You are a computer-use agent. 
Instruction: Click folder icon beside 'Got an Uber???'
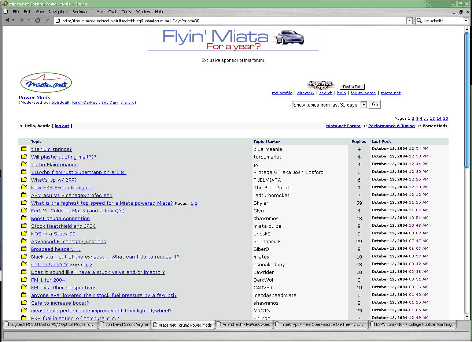click(x=24, y=264)
